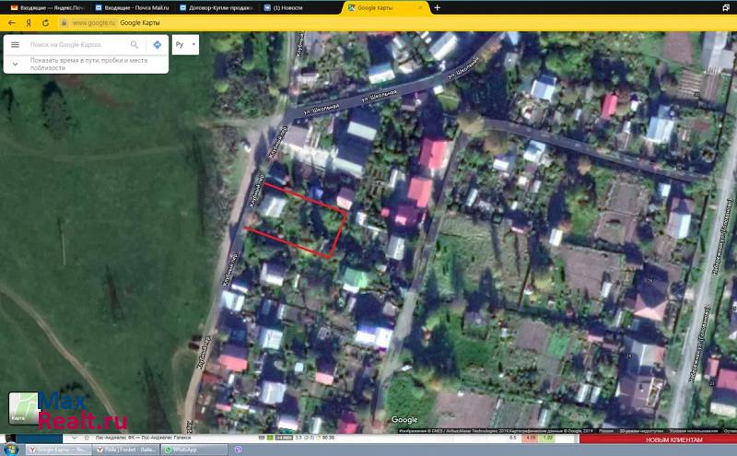Viewport: 737px width, 456px height.
Task: Open directions with the blue arrow icon
Action: click(157, 44)
